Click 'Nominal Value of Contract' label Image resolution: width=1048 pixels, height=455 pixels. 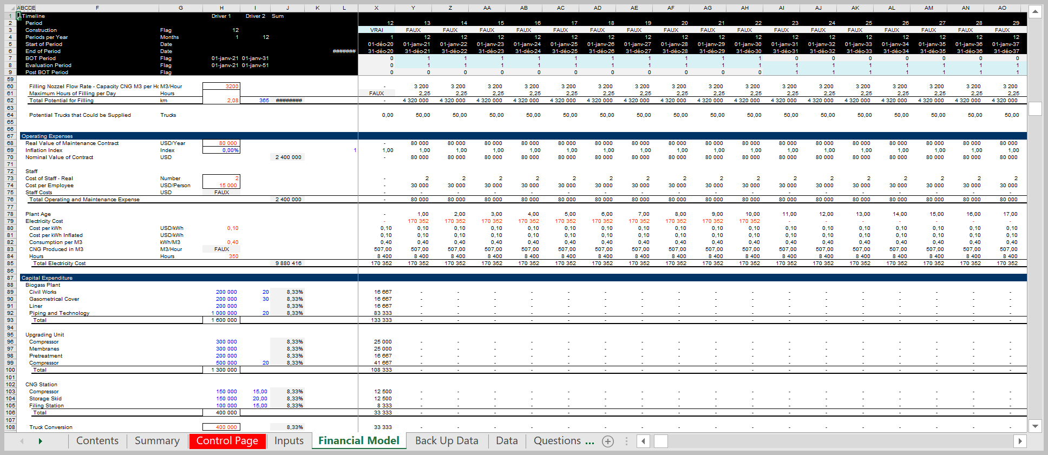59,157
